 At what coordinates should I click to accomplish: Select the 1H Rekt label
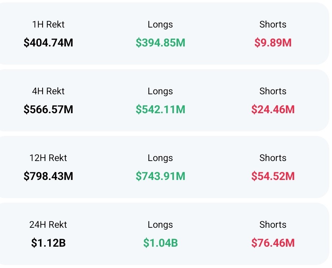point(48,24)
